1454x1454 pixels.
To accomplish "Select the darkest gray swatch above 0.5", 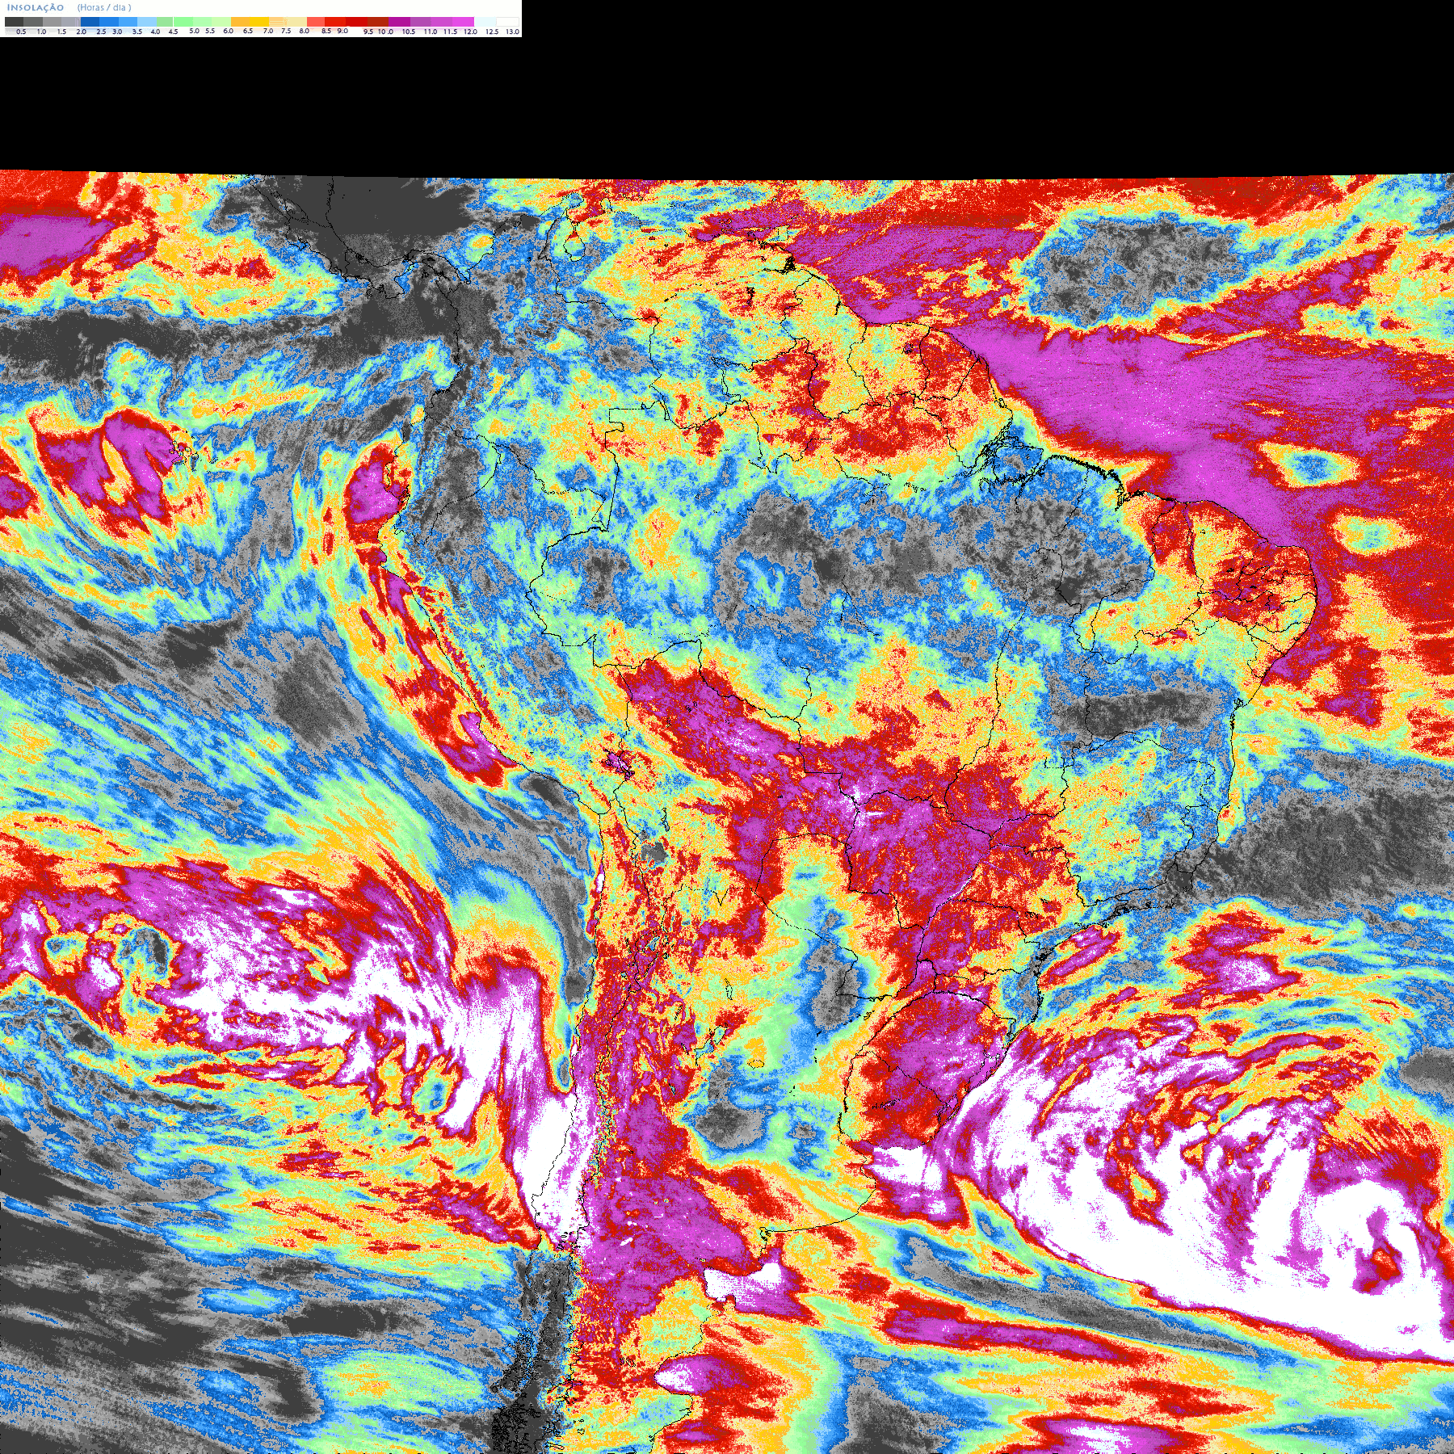I will [x=14, y=22].
